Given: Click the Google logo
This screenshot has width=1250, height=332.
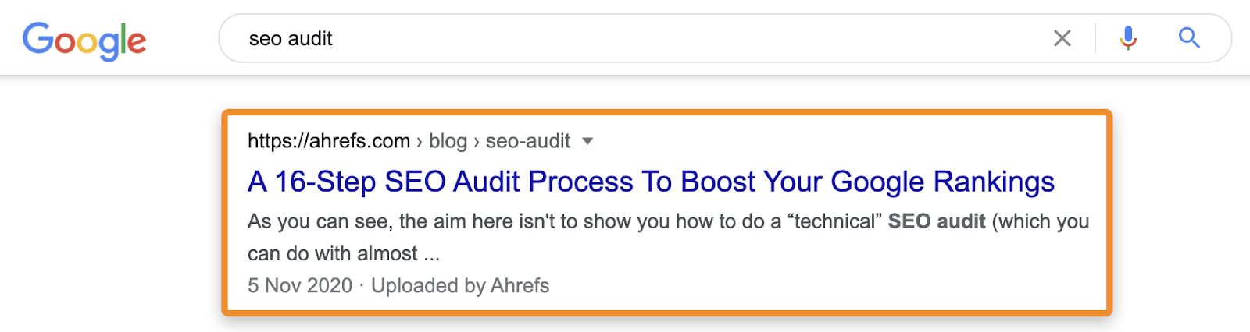Looking at the screenshot, I should point(84,40).
